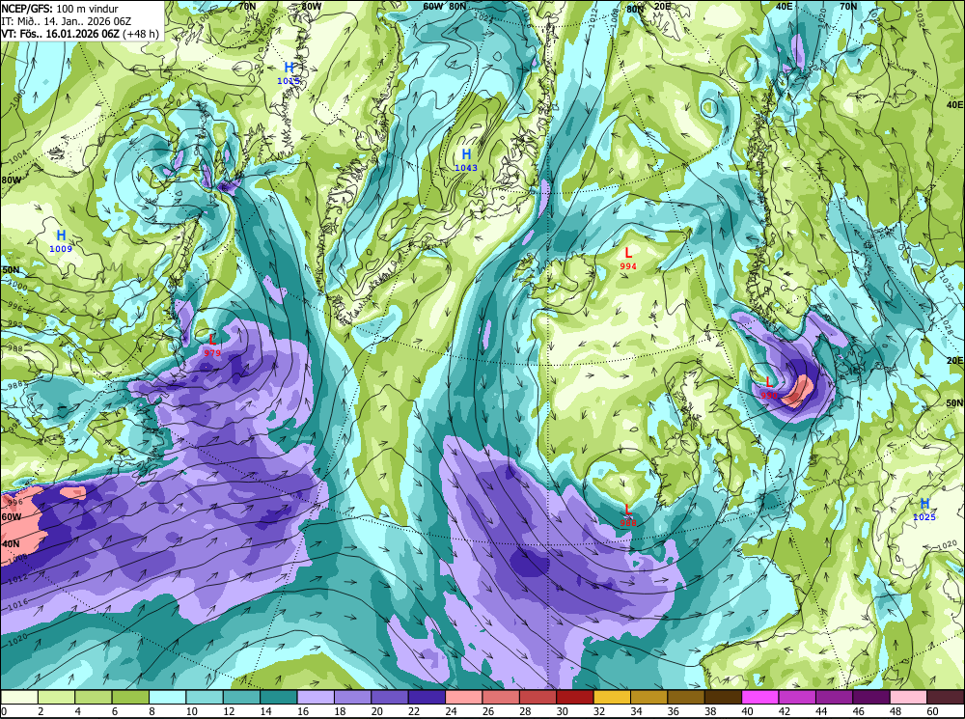Click the "40N" latitude label
This screenshot has width=965, height=719.
pos(11,544)
